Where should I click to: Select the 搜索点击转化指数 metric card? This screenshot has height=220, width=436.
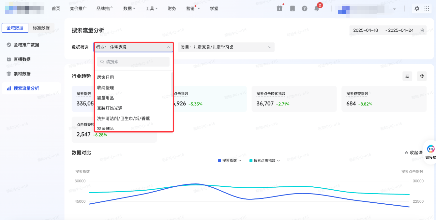click(x=294, y=99)
